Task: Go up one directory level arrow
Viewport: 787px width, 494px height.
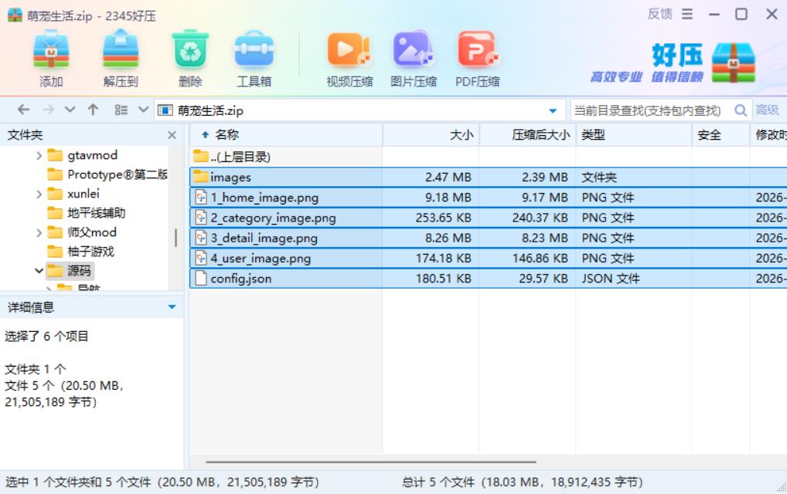Action: (93, 110)
